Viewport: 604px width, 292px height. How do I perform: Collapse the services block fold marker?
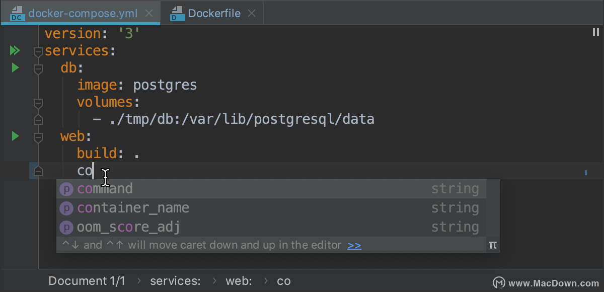(38, 51)
